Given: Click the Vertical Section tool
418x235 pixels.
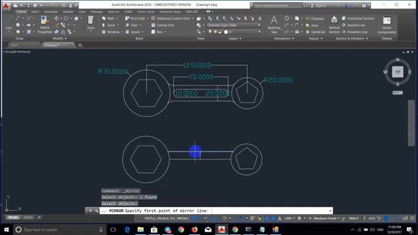Looking at the screenshot, I should [334, 25].
